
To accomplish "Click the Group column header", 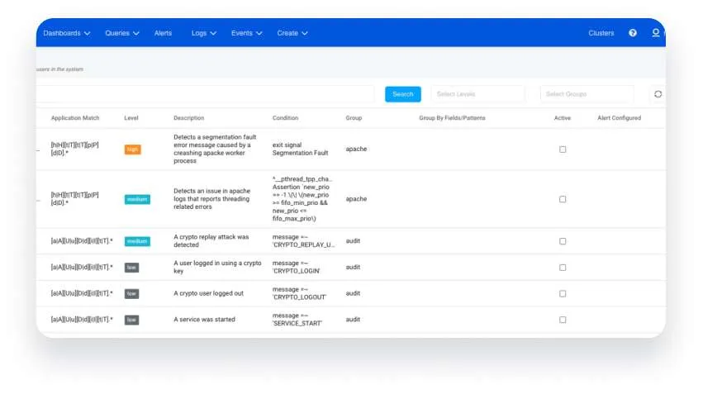I will tap(354, 118).
